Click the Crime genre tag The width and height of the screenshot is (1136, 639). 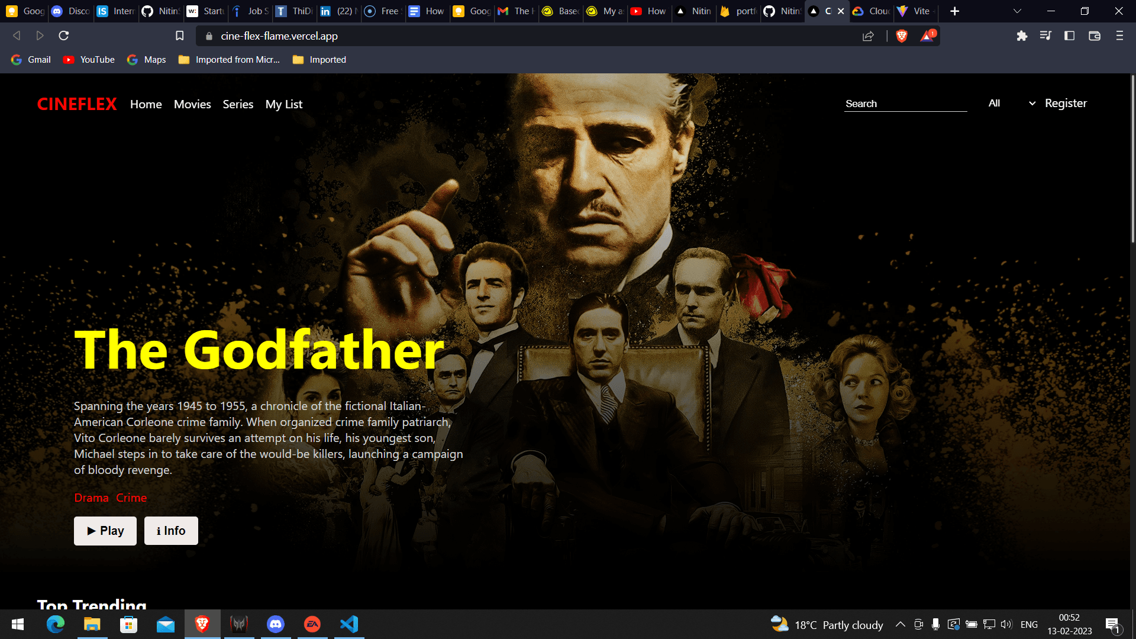pyautogui.click(x=131, y=498)
